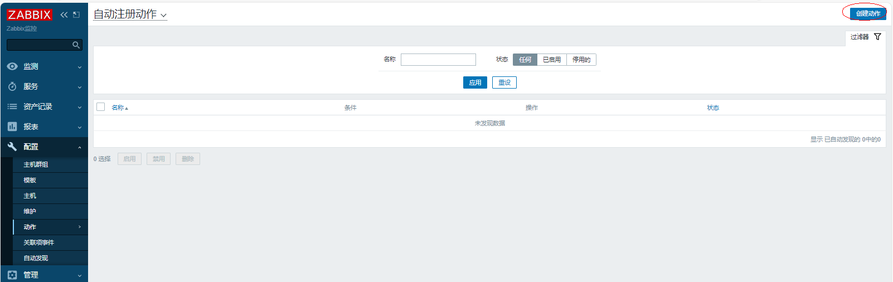Check the select-all checkbox in table header
This screenshot has height=282, width=893.
pyautogui.click(x=101, y=107)
